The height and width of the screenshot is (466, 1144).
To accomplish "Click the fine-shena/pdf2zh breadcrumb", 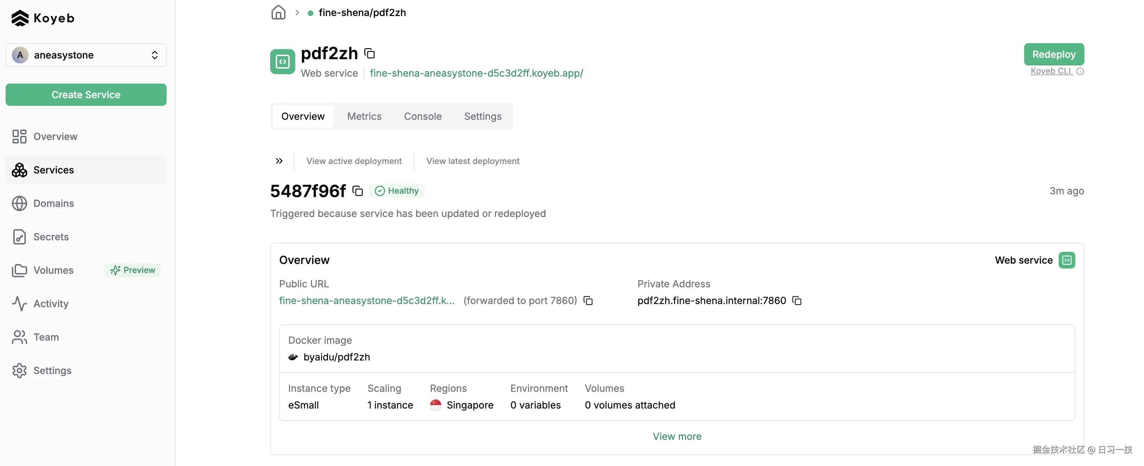I will point(362,13).
